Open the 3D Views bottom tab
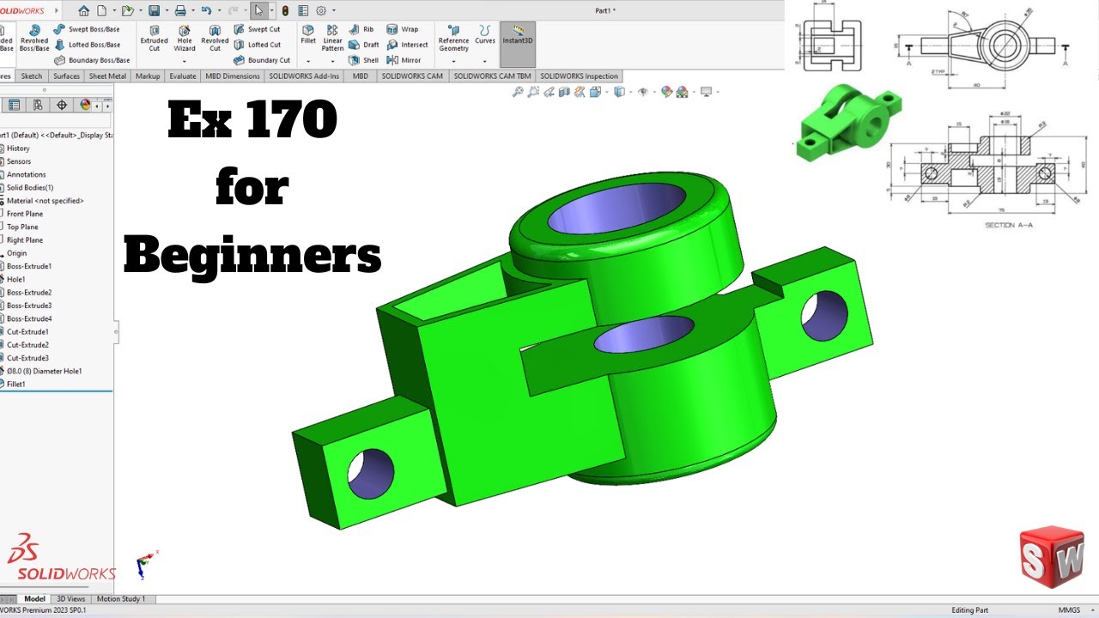The image size is (1099, 618). click(71, 599)
